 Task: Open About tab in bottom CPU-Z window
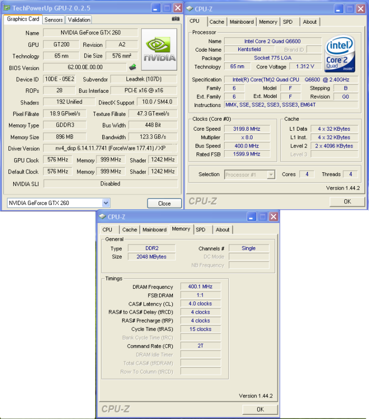222,230
